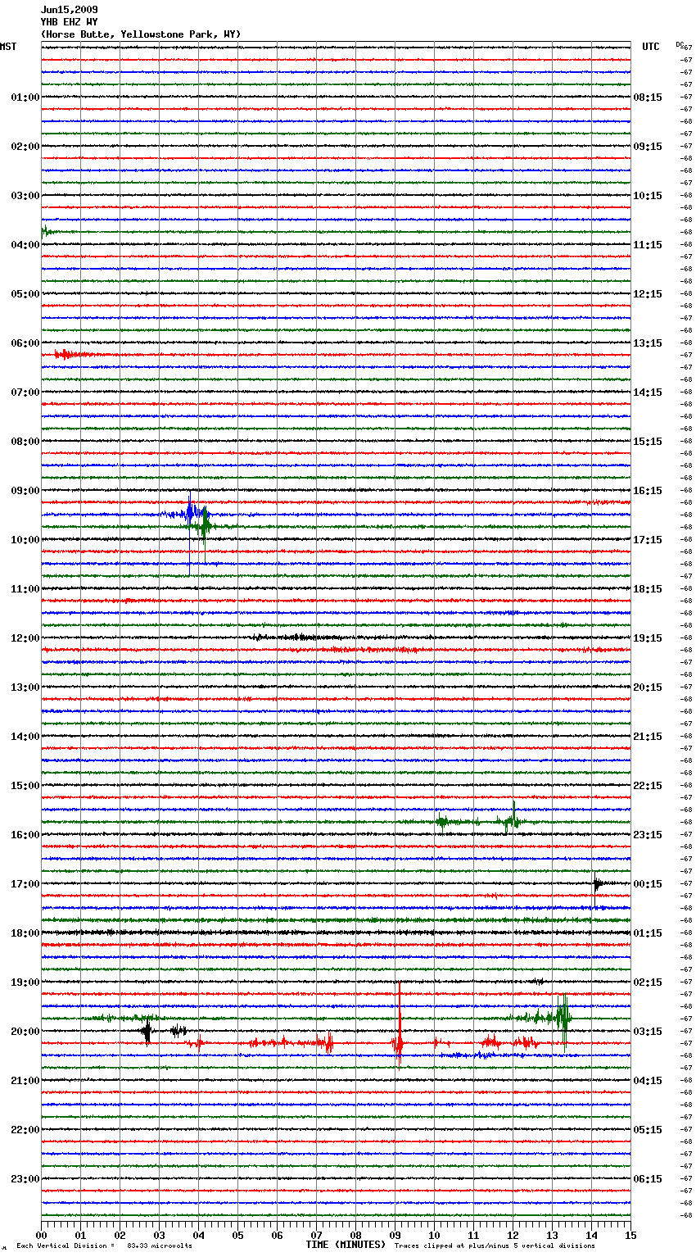Pick the 06:00 MST time label
Image resolution: width=696 pixels, height=1257 pixels.
point(25,343)
